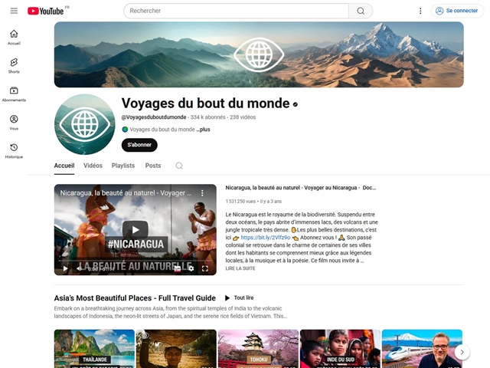Viewport: 490px width, 368px height.
Task: Switch to the Vidéos tab
Action: point(93,166)
